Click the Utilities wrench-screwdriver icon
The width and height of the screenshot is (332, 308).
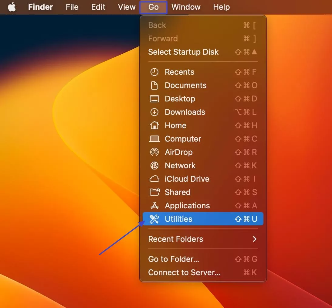coord(154,219)
